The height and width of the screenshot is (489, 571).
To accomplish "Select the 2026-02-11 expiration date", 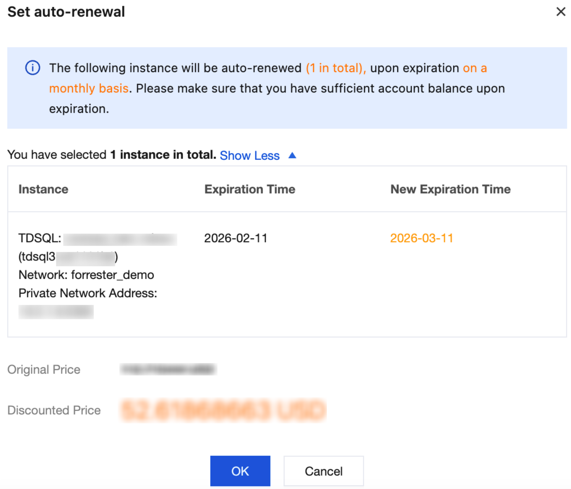I will tap(236, 238).
